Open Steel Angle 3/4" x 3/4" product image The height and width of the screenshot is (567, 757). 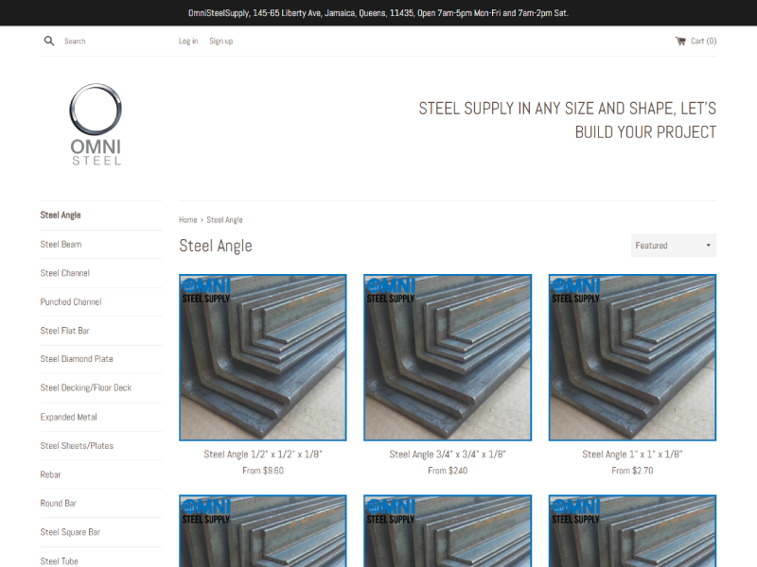(x=448, y=357)
